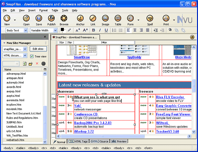
Task: Open a file with the Open icon
Action: [x=26, y=18]
